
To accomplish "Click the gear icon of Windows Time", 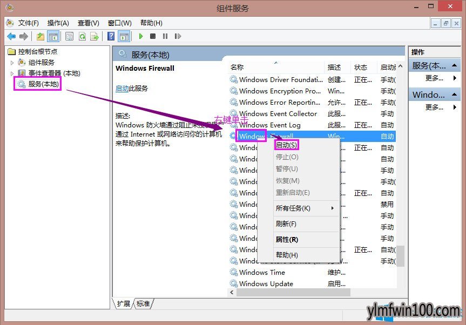I will [x=234, y=272].
